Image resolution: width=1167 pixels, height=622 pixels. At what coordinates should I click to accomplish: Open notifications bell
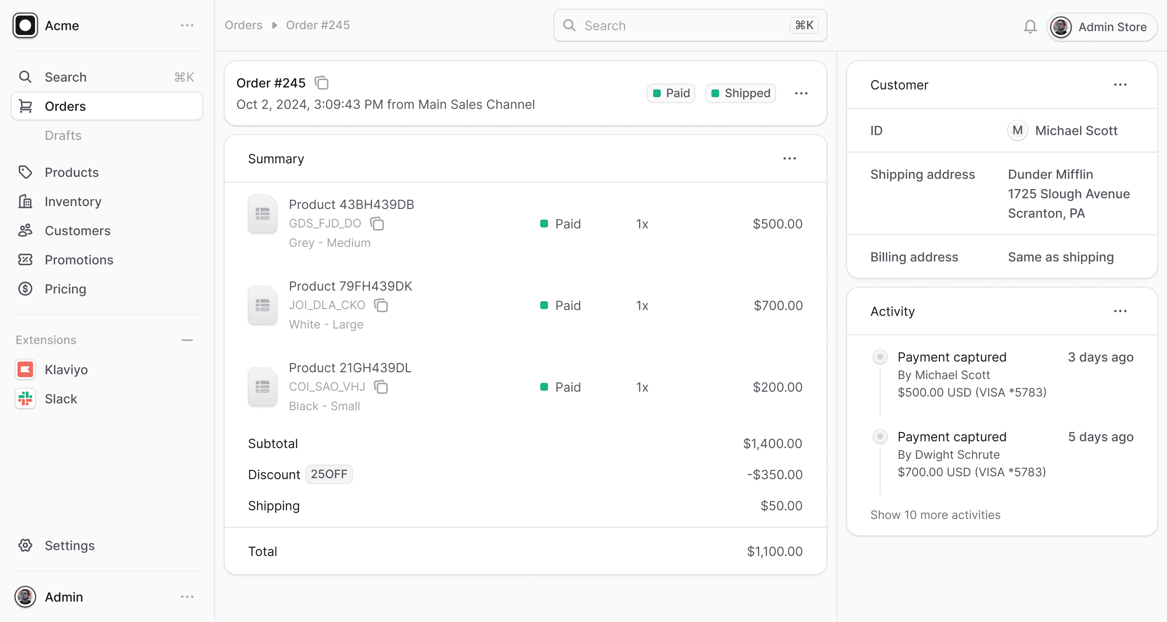pyautogui.click(x=1030, y=26)
